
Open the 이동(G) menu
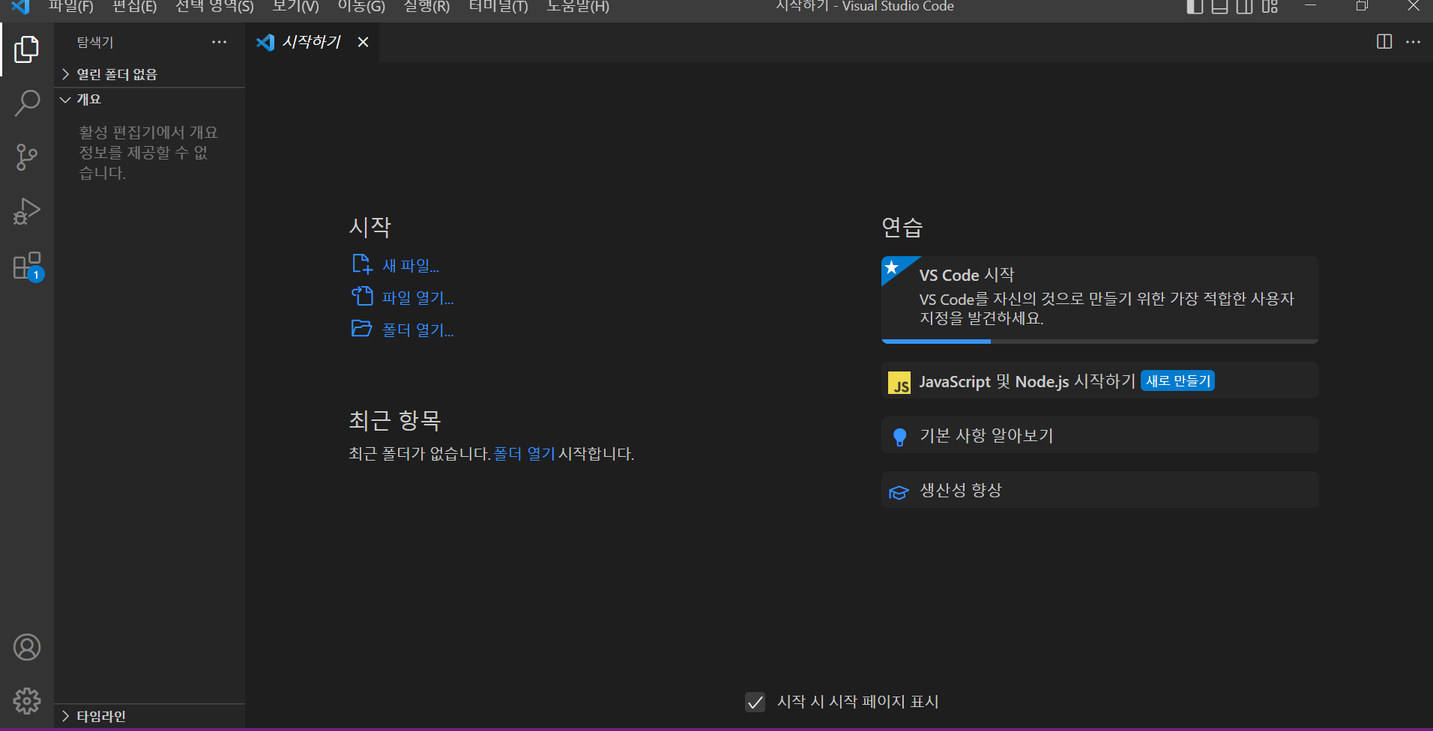[361, 7]
